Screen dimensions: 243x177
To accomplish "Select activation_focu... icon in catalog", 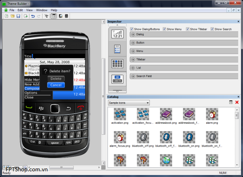I will [143, 114].
